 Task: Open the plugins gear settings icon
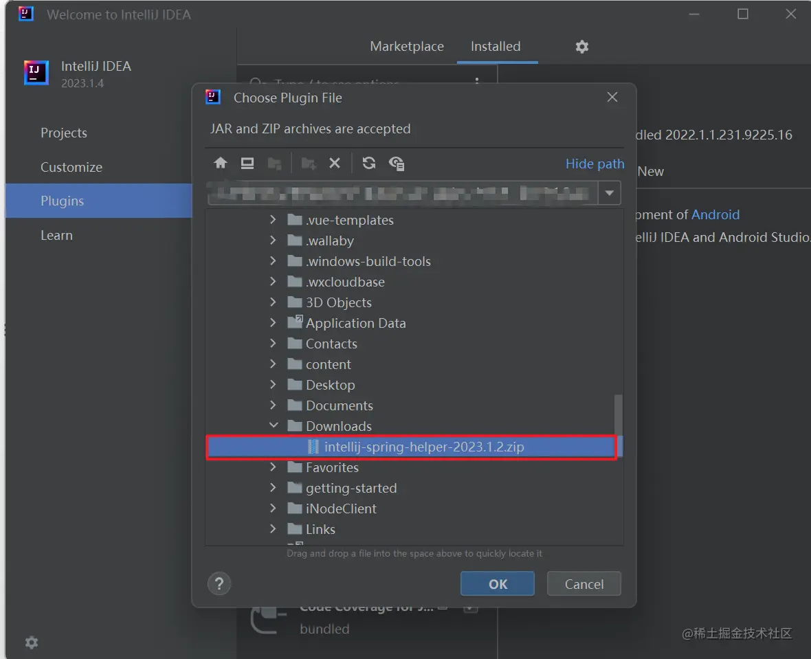582,47
